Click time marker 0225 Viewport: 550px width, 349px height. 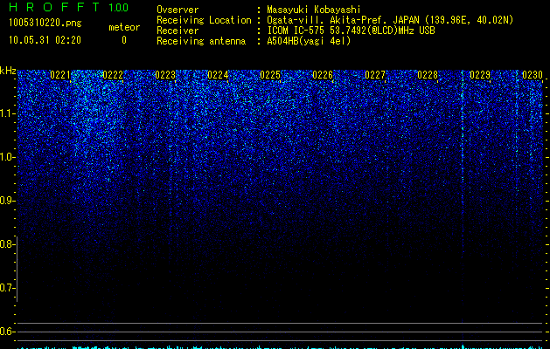[x=270, y=75]
